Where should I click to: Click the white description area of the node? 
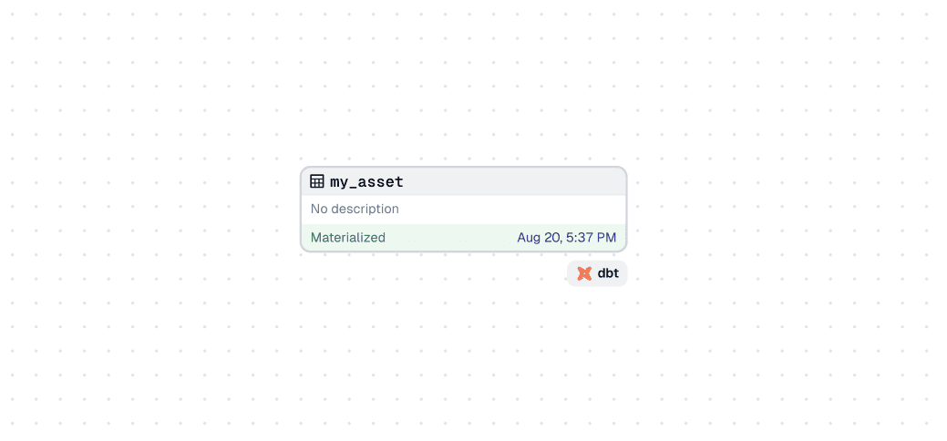464,210
